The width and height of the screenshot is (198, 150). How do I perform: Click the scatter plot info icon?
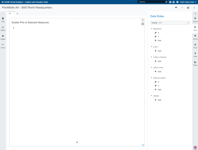click(x=143, y=145)
